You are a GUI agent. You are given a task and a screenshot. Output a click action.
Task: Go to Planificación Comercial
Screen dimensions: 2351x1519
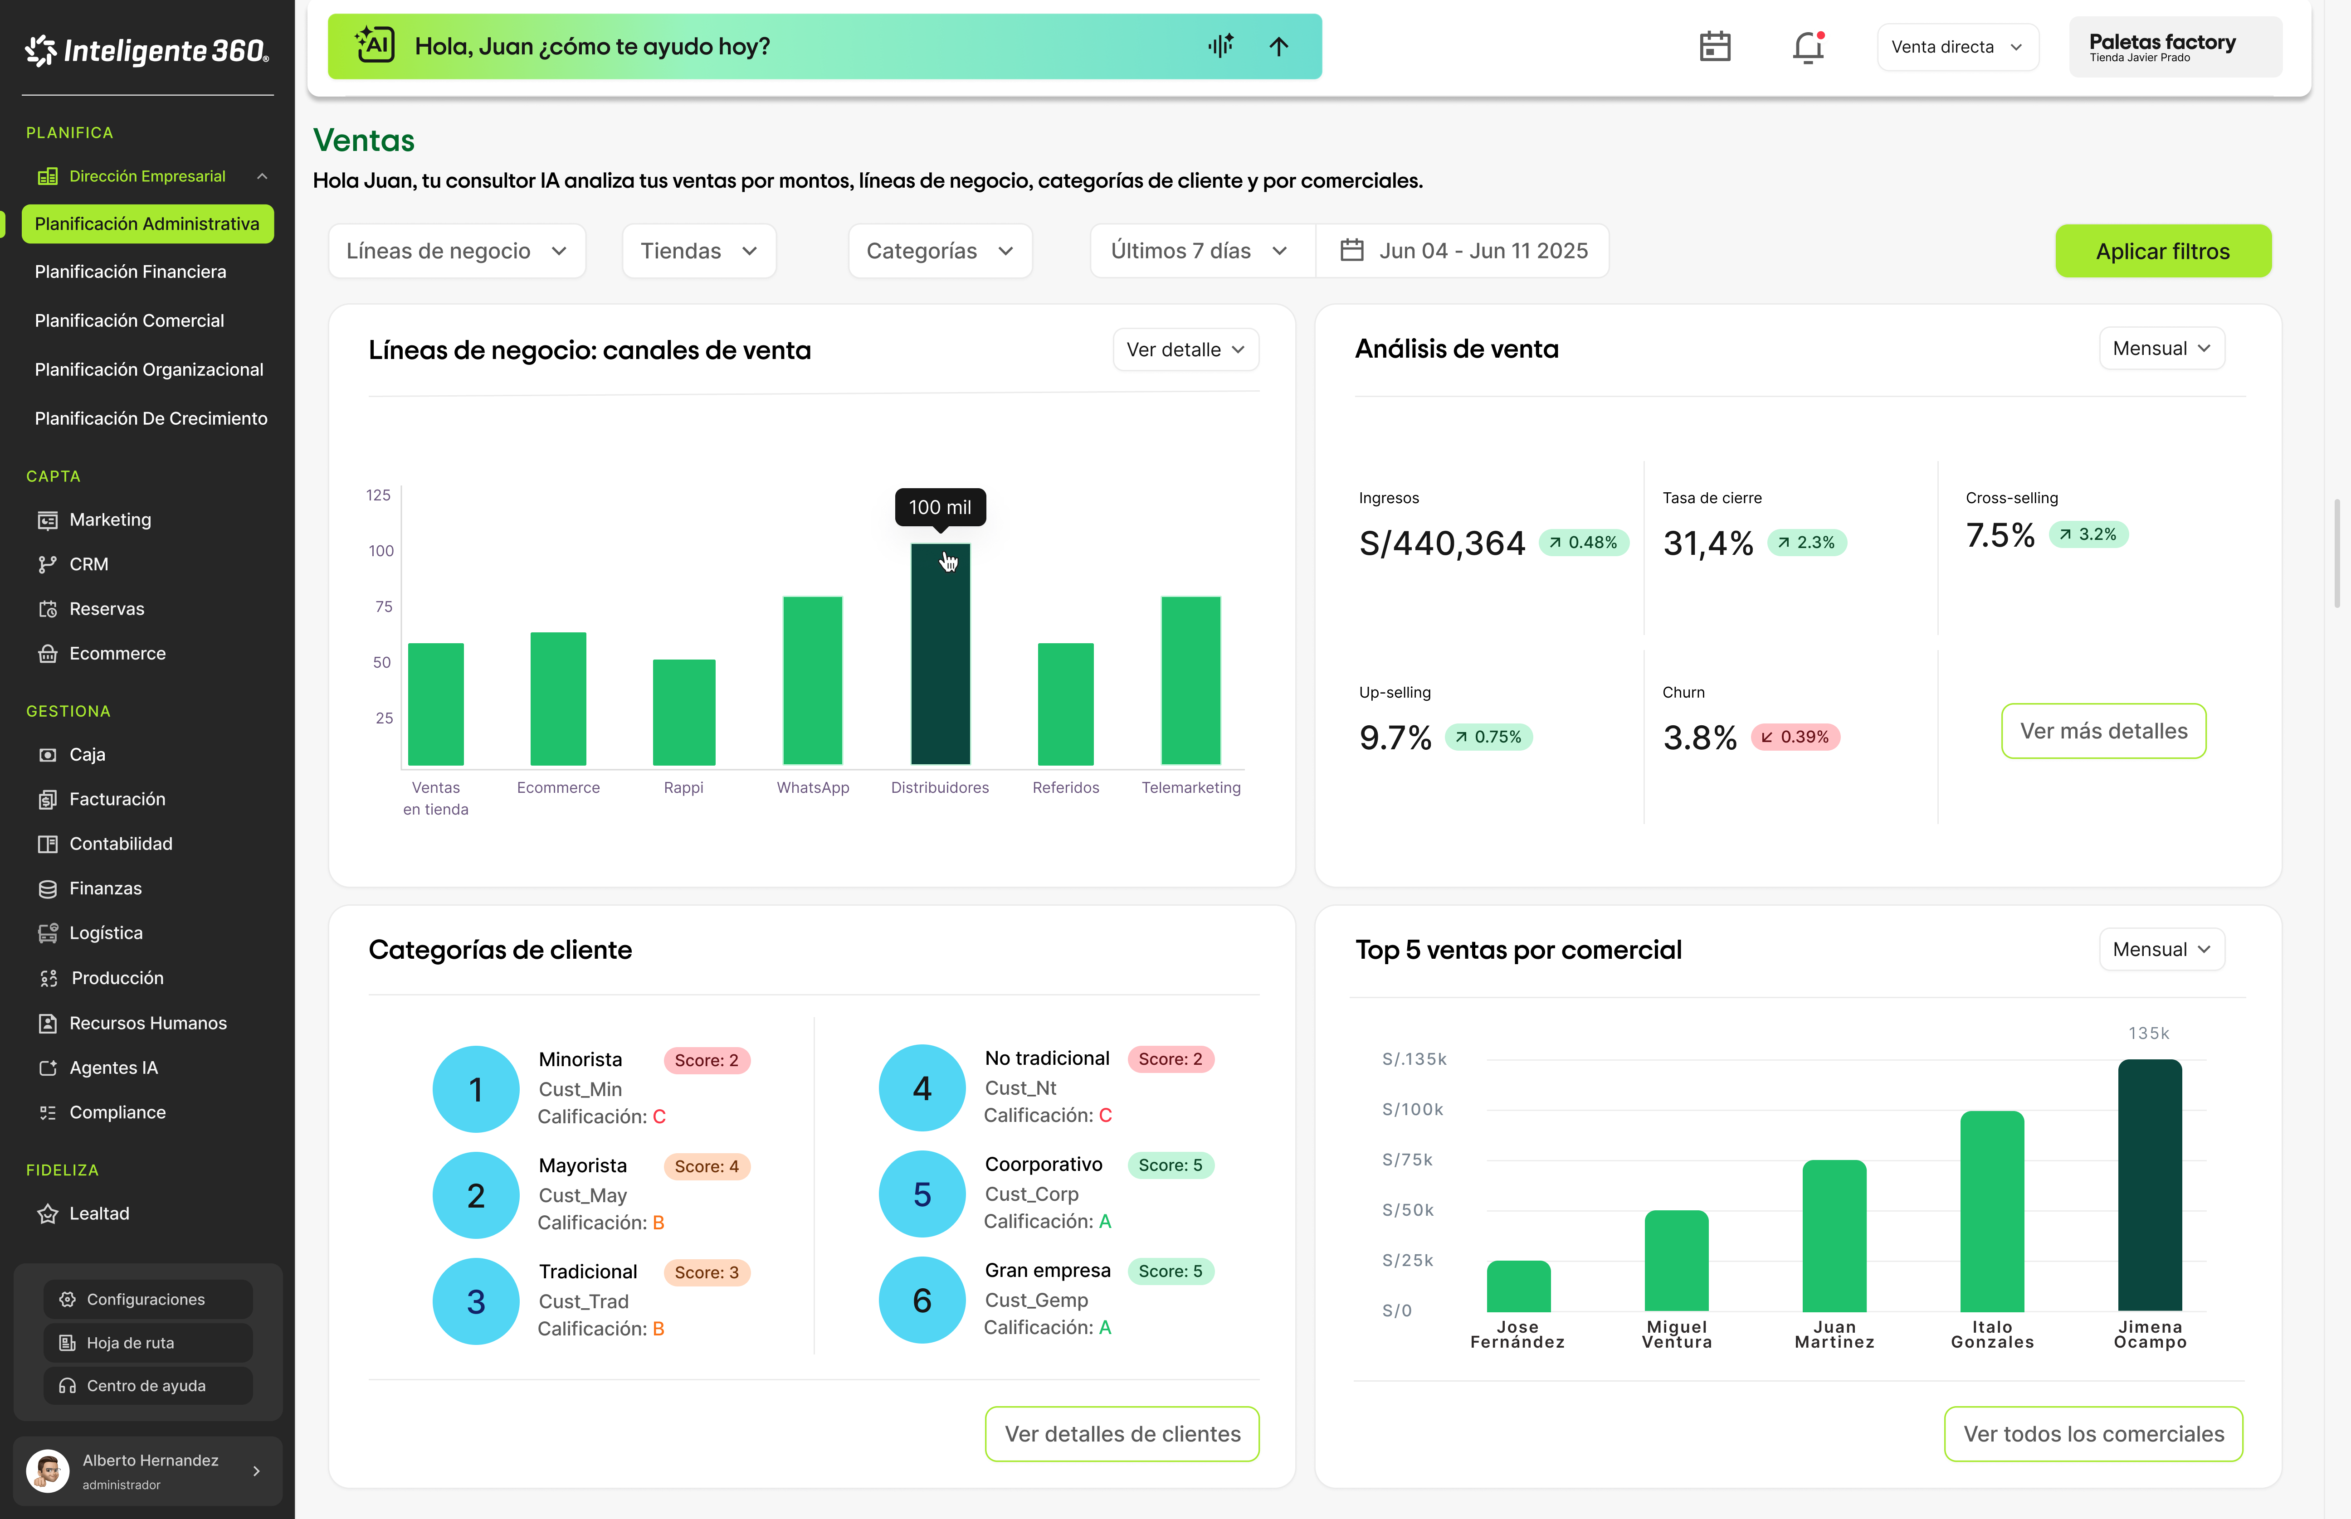pyautogui.click(x=129, y=320)
